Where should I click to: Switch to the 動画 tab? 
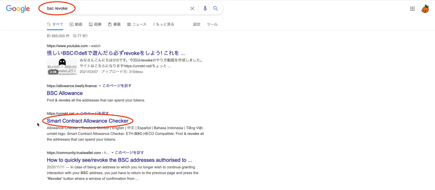tap(76, 24)
